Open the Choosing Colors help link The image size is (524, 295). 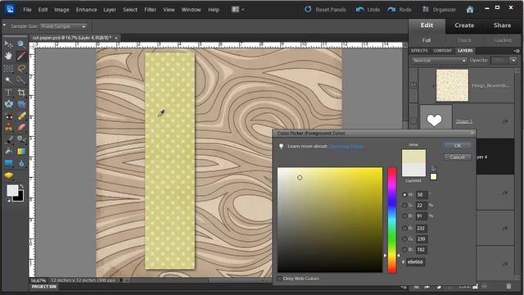346,146
